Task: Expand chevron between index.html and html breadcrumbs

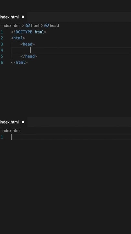Action: [x=23, y=26]
